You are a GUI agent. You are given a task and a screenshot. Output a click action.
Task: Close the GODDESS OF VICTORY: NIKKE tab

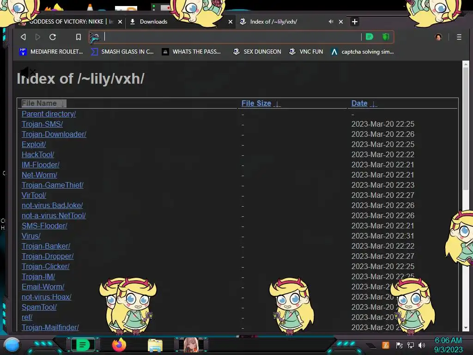(x=120, y=22)
